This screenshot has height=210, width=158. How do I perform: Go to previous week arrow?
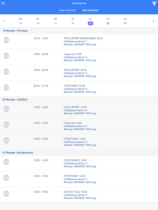click(x=5, y=21)
